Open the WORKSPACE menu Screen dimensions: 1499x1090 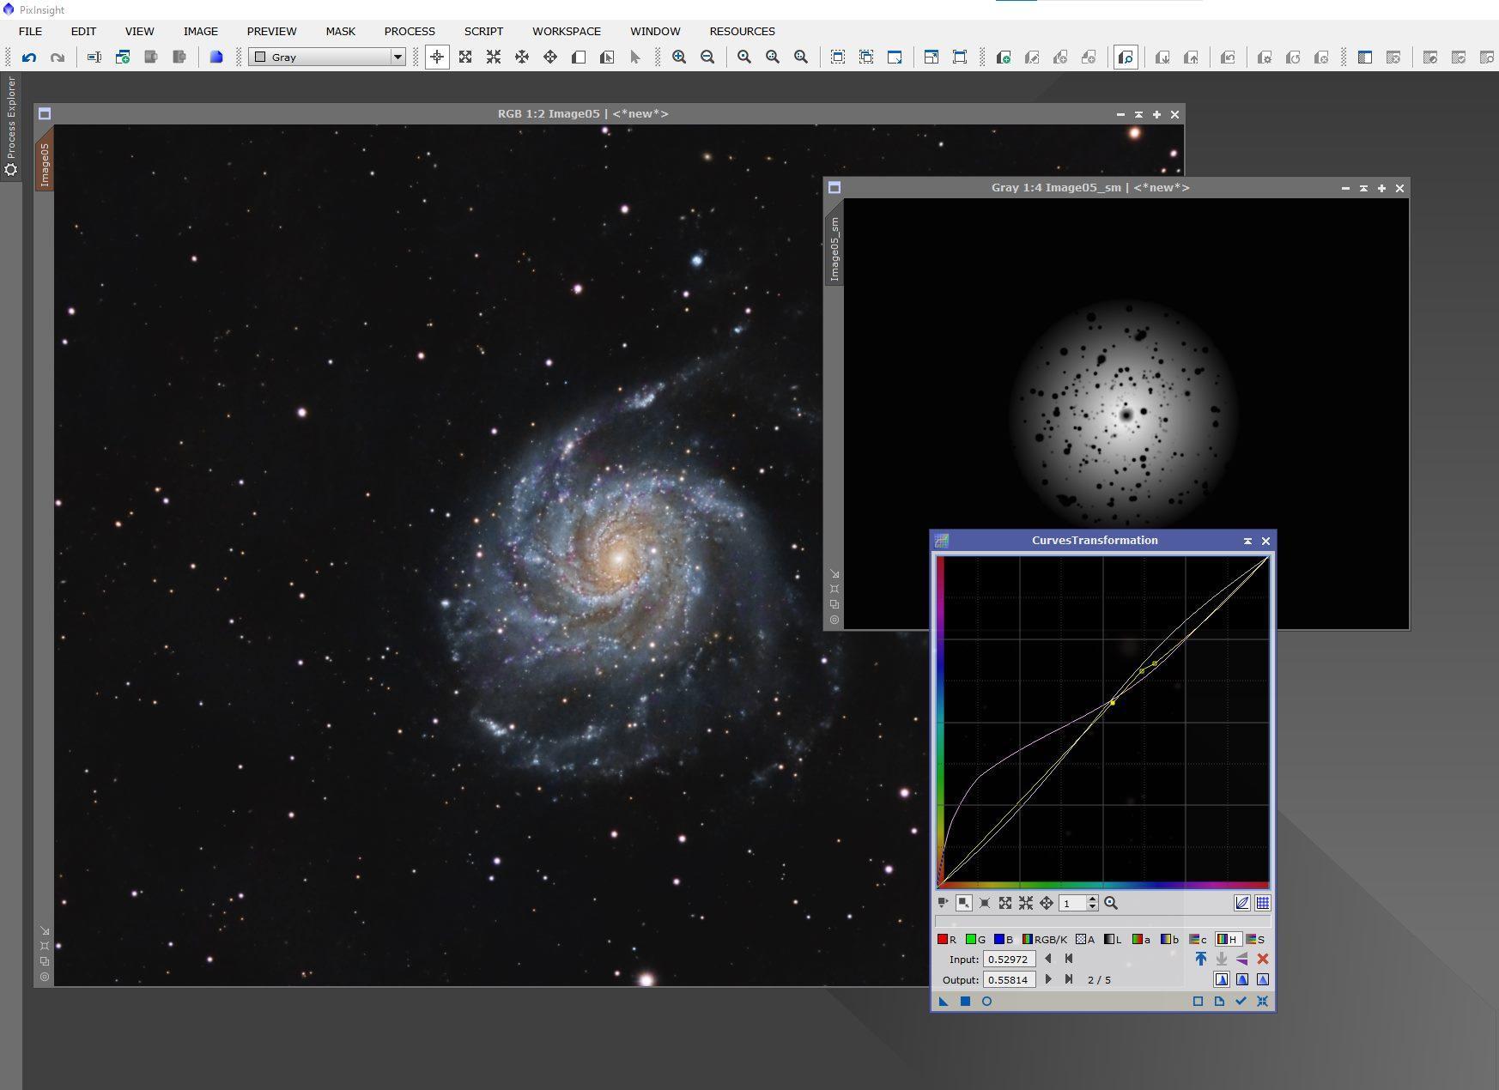tap(566, 31)
